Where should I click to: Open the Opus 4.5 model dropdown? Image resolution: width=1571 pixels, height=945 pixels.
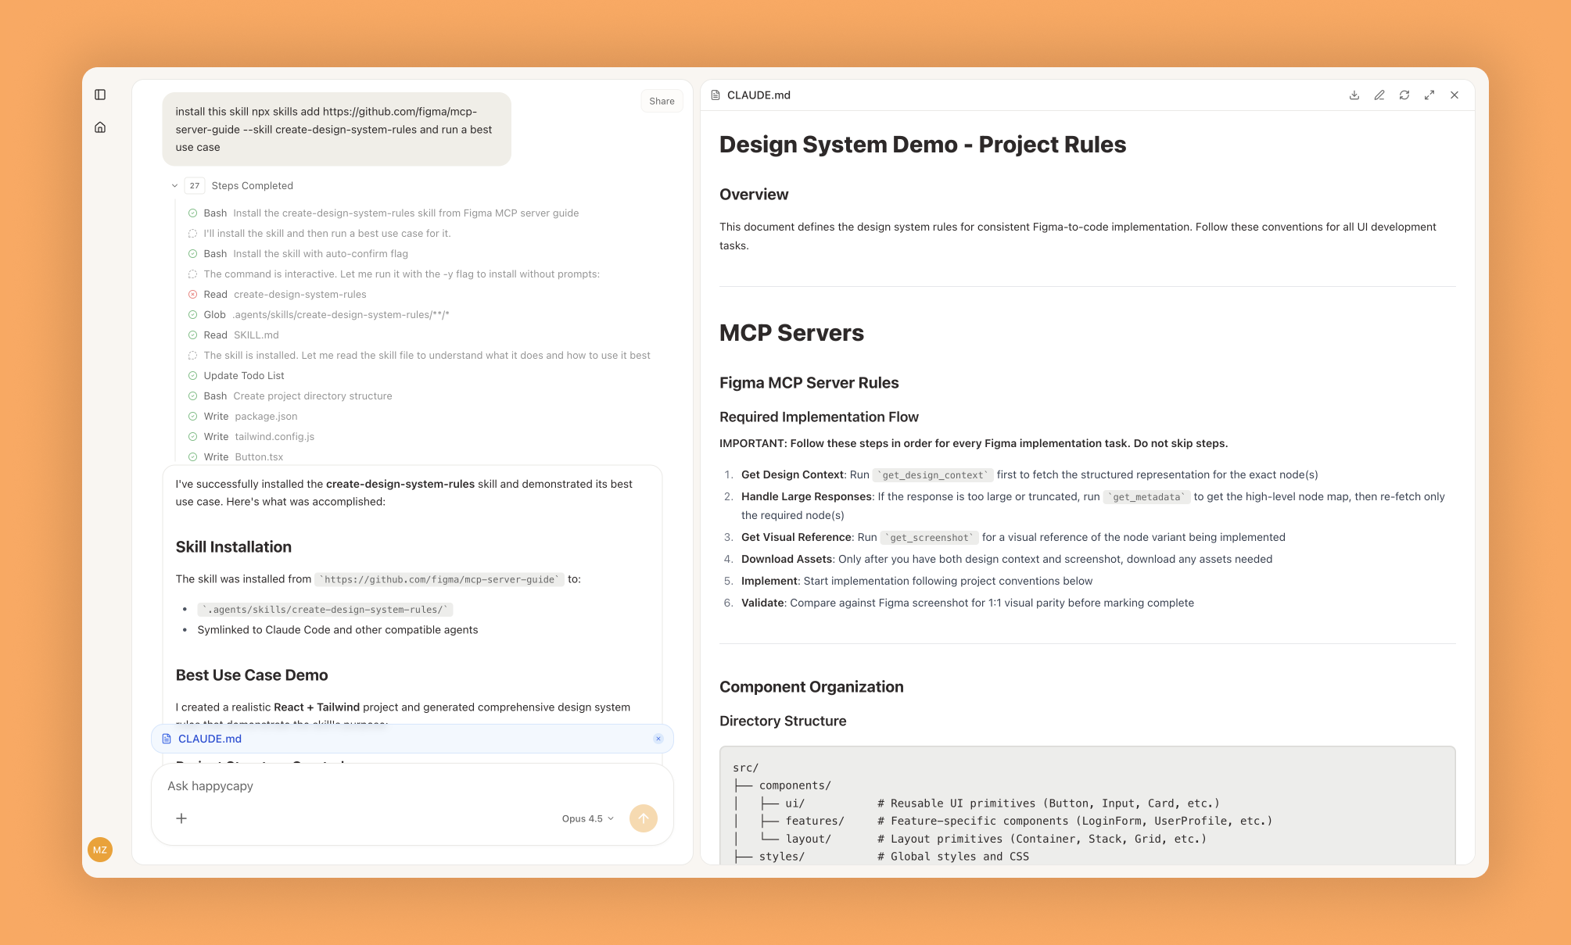pos(587,818)
